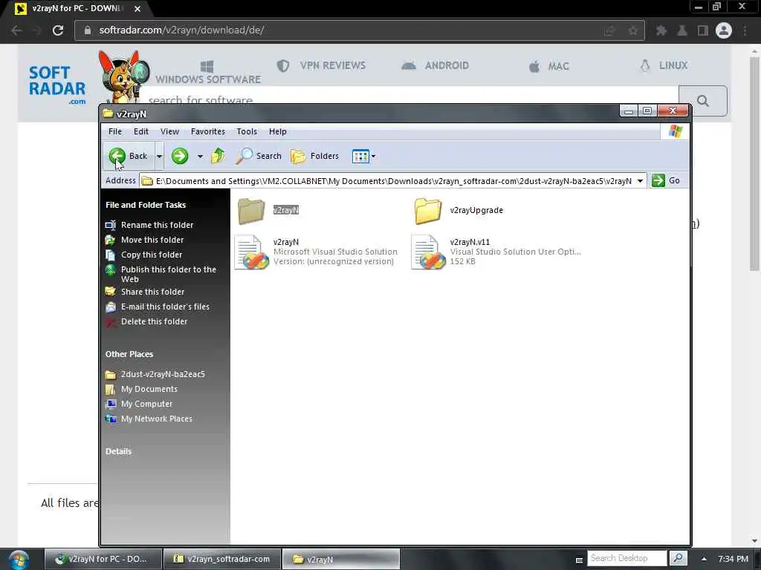The height and width of the screenshot is (570, 761).
Task: Open VPN Reviews on SoftRadar site
Action: pos(321,65)
